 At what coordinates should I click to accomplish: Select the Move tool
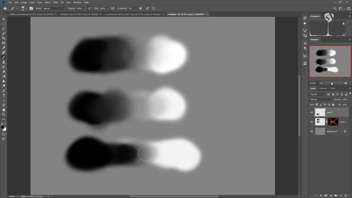click(x=4, y=19)
